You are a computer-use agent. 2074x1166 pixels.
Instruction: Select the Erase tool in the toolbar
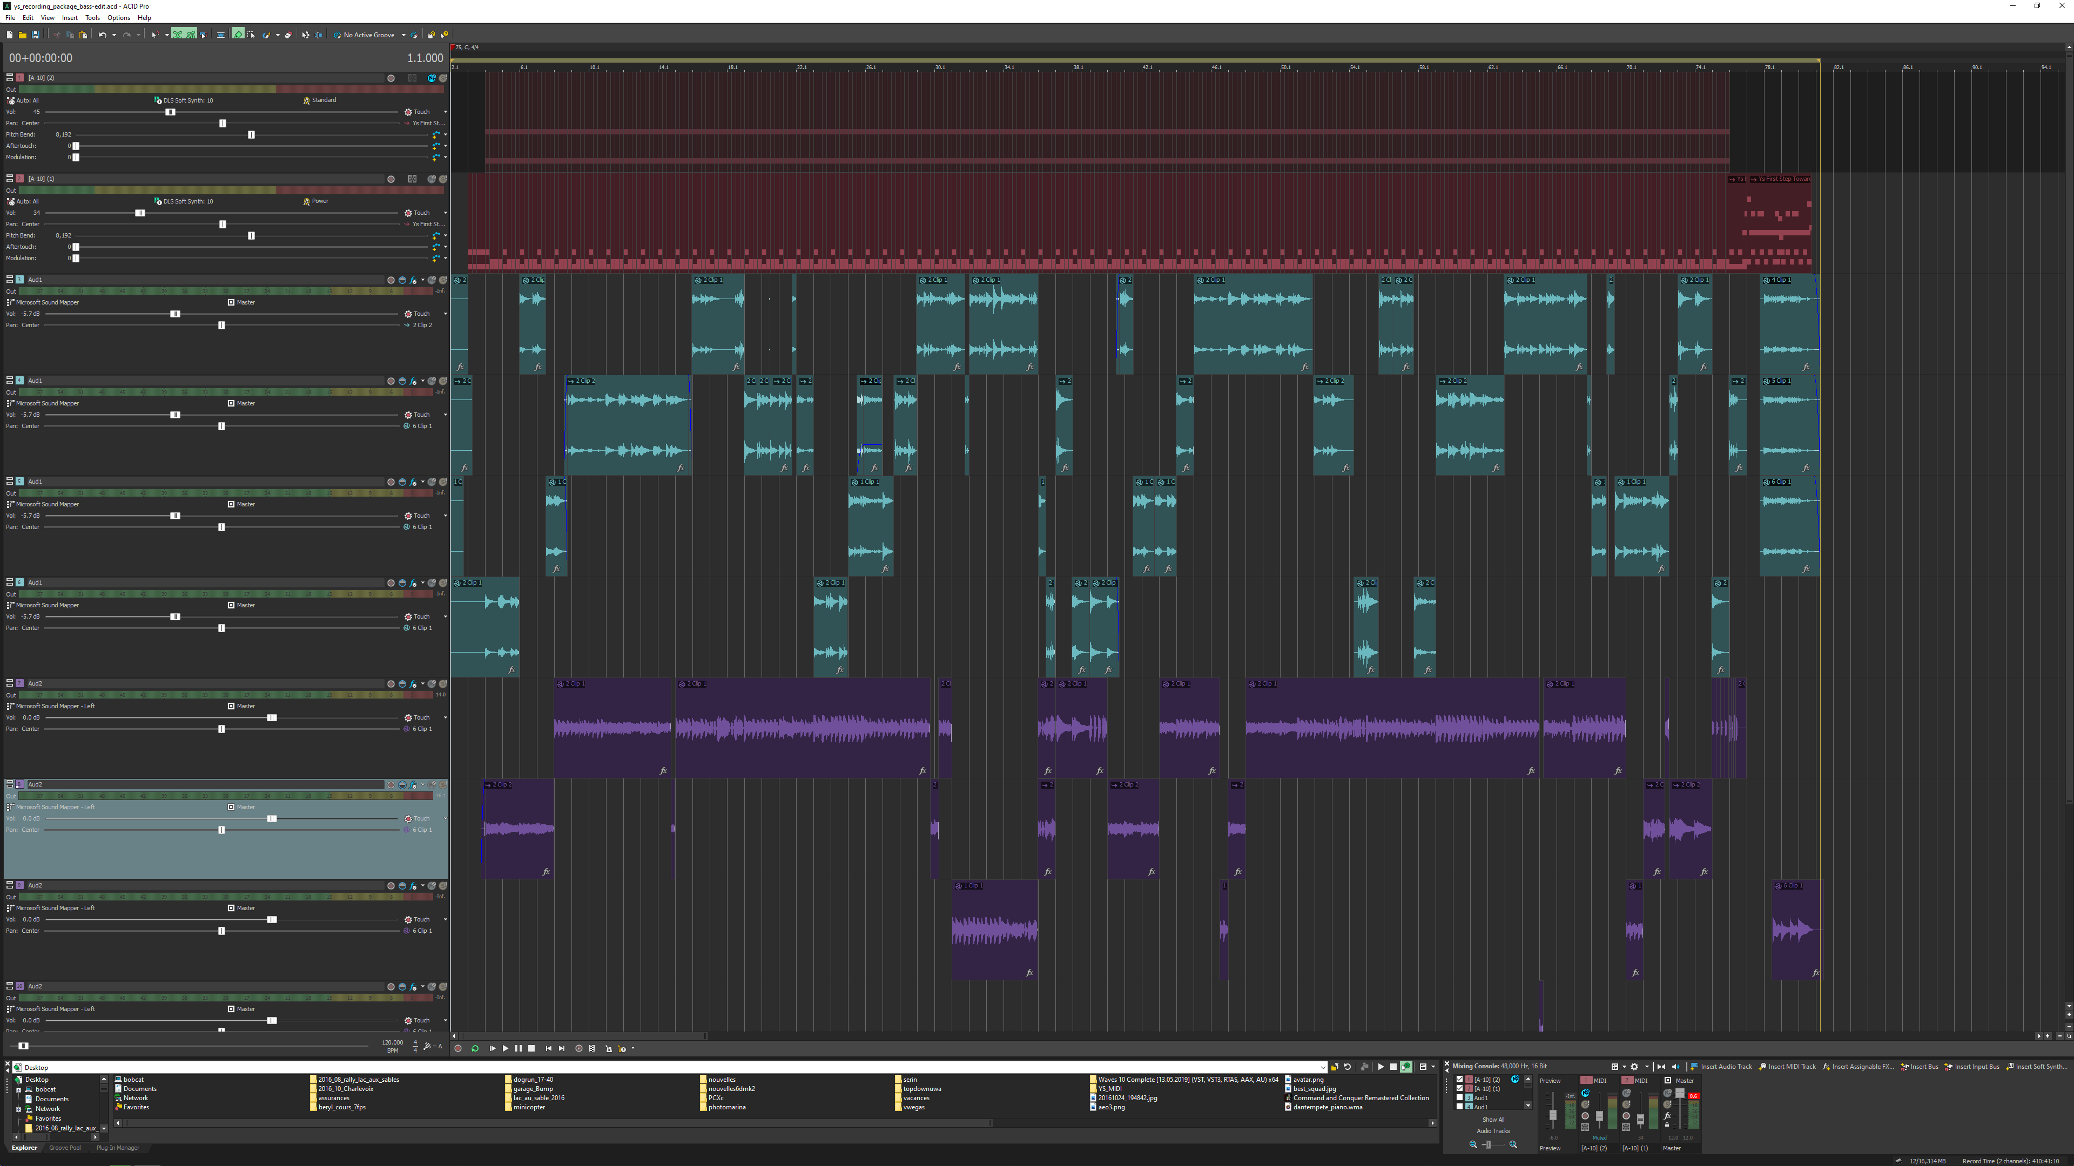[x=288, y=35]
